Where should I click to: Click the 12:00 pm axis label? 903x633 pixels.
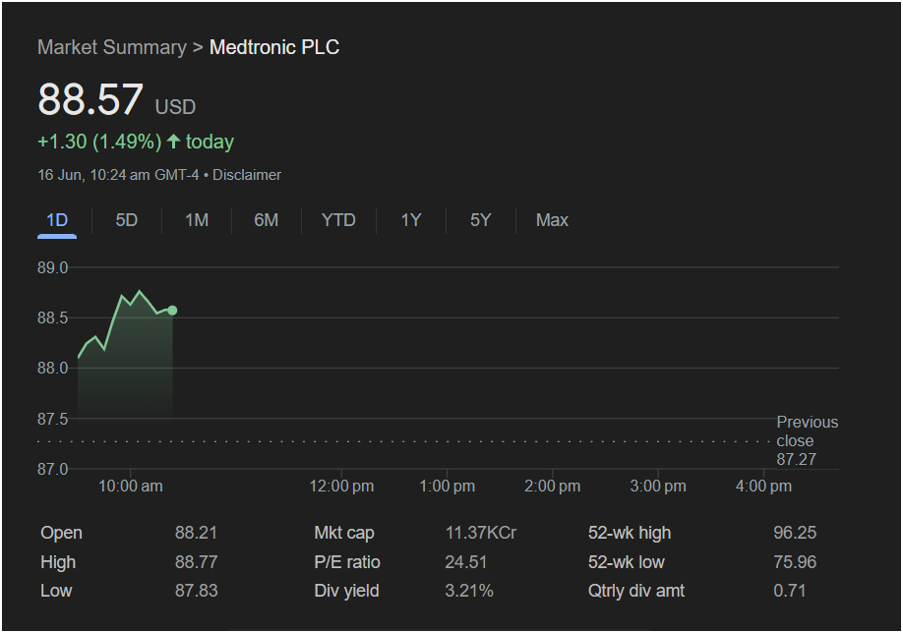click(x=341, y=487)
